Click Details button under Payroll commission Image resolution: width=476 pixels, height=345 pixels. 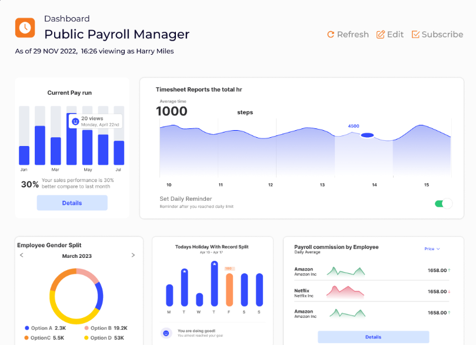373,337
